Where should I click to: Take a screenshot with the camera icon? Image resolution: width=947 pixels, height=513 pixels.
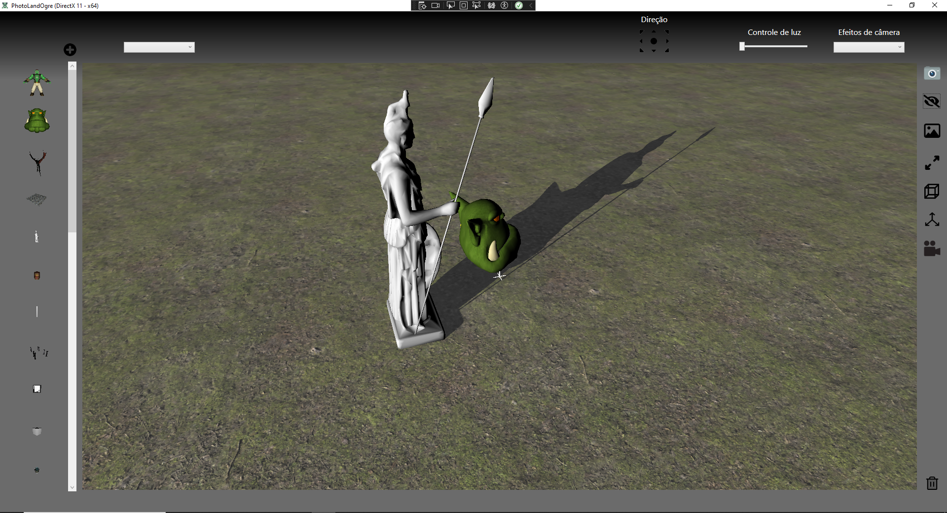click(x=932, y=74)
